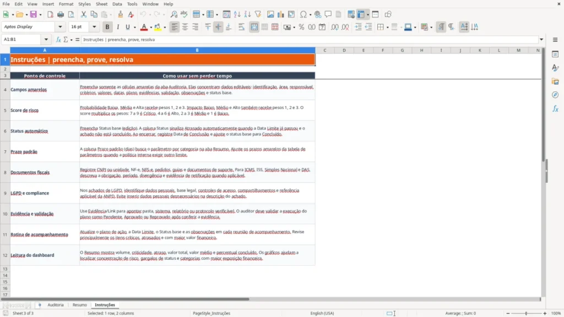Open the Data menu
The image size is (564, 317).
[117, 4]
